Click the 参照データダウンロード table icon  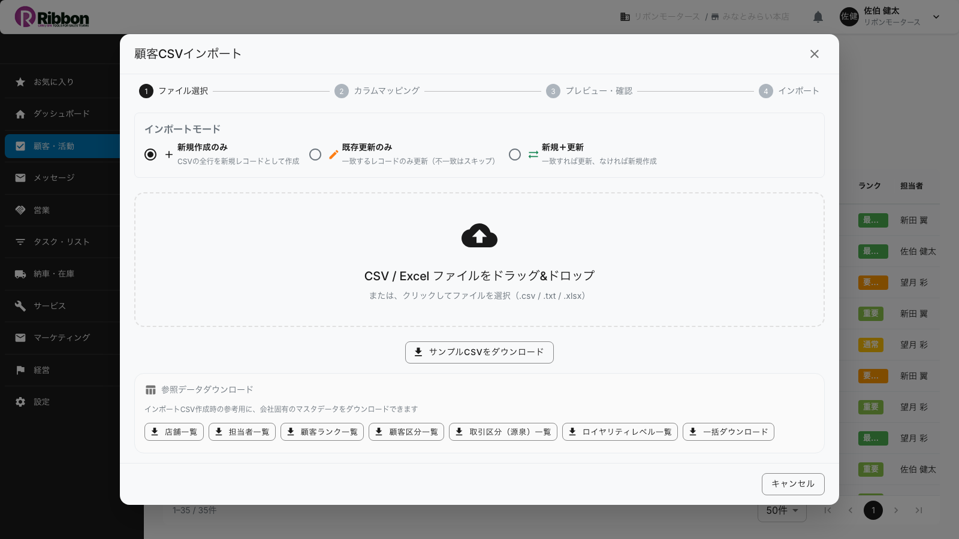(x=150, y=390)
